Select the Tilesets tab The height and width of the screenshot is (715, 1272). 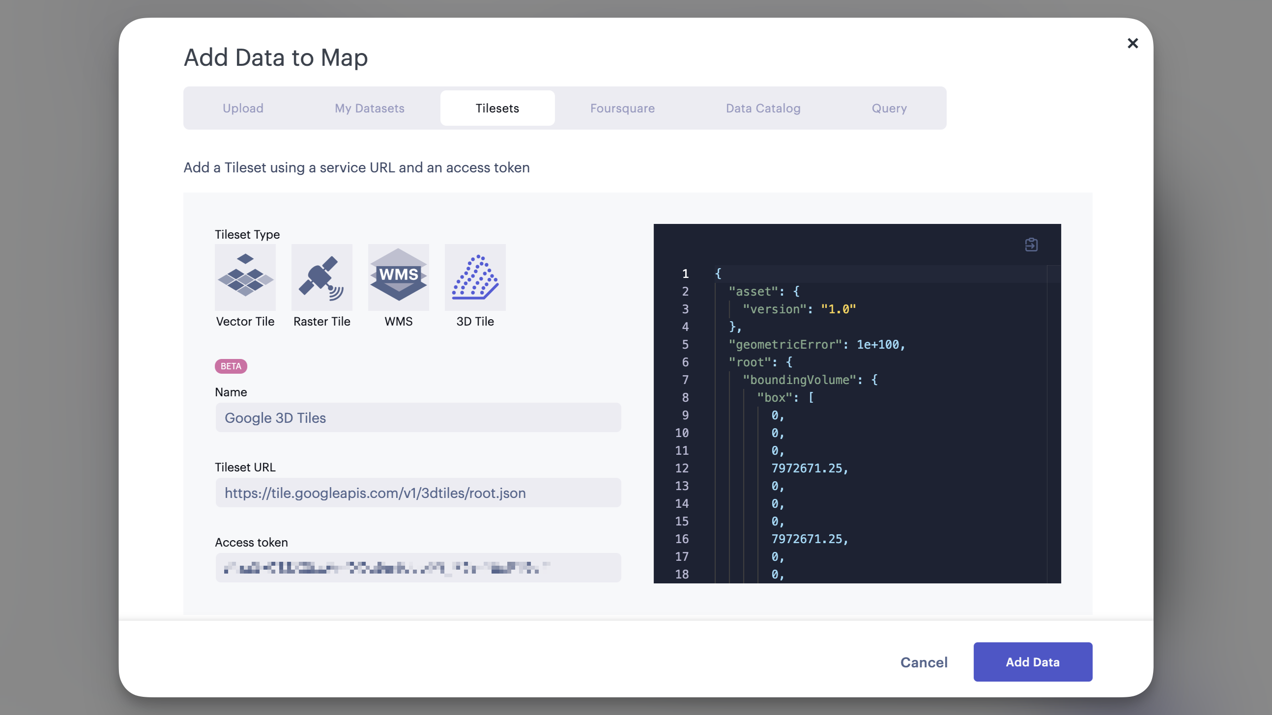[497, 108]
